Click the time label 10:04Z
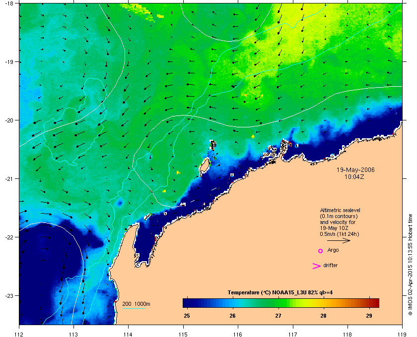 [x=354, y=176]
